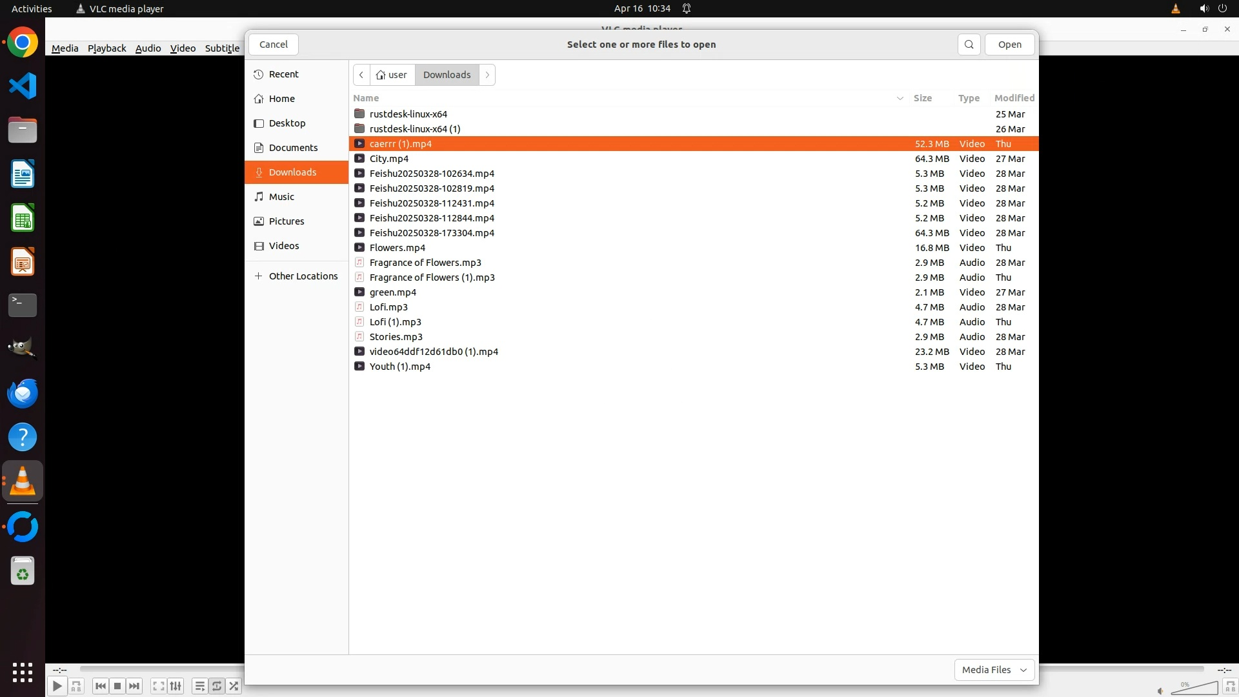Toggle loop repeat mode
This screenshot has height=697, width=1239.
pyautogui.click(x=217, y=686)
